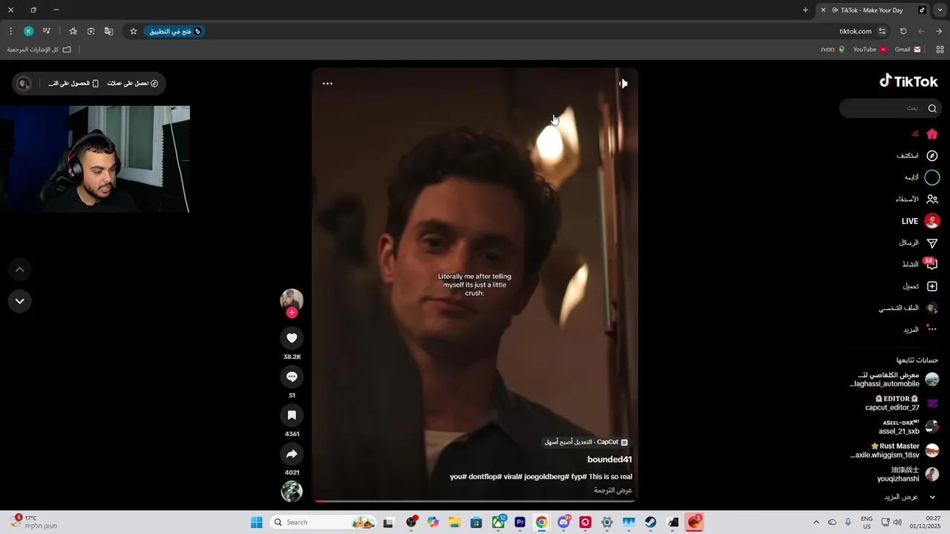Open Chrome's three-dot main menu
950x534 pixels.
point(10,31)
